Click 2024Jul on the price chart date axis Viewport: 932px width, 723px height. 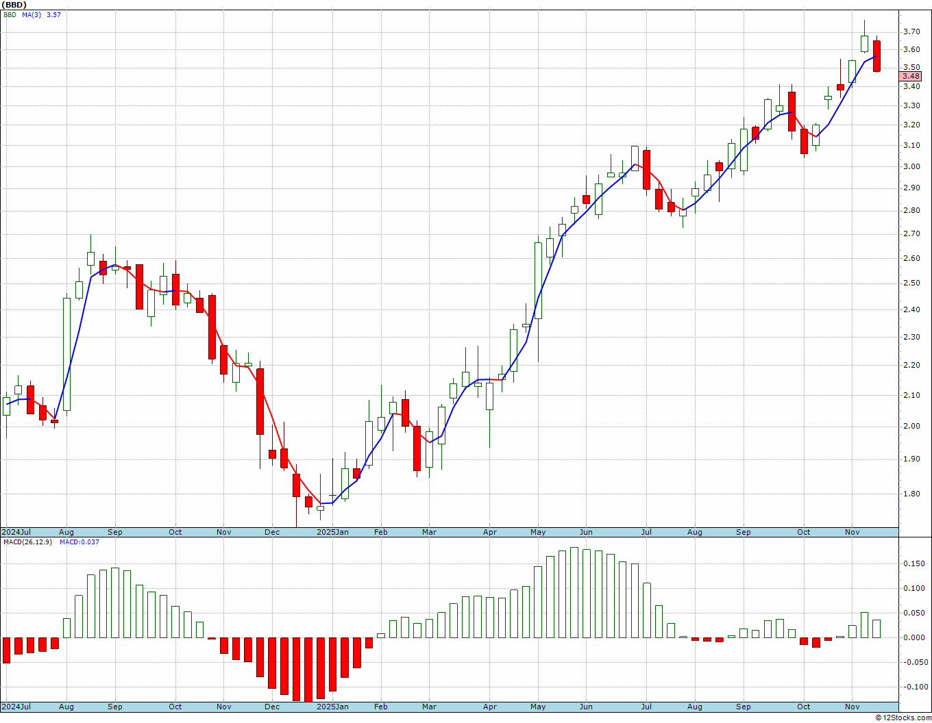click(16, 532)
